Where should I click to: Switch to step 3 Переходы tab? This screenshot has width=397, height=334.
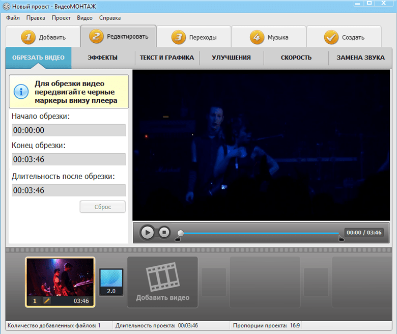tap(194, 37)
